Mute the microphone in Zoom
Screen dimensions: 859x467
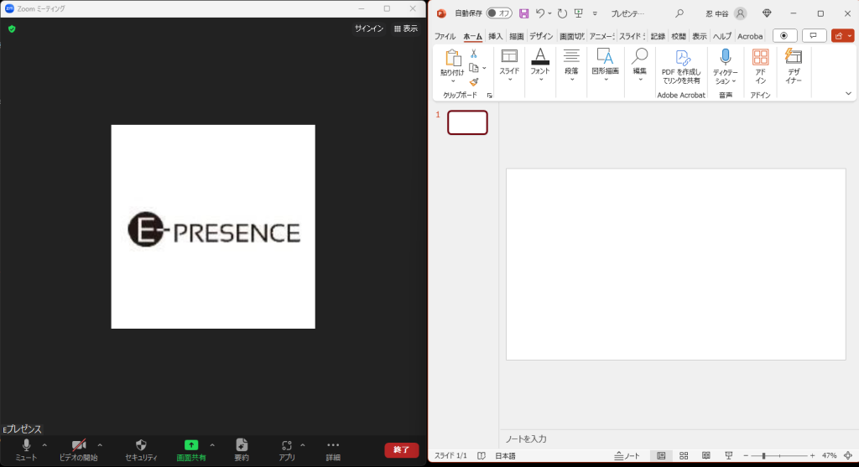coord(26,450)
